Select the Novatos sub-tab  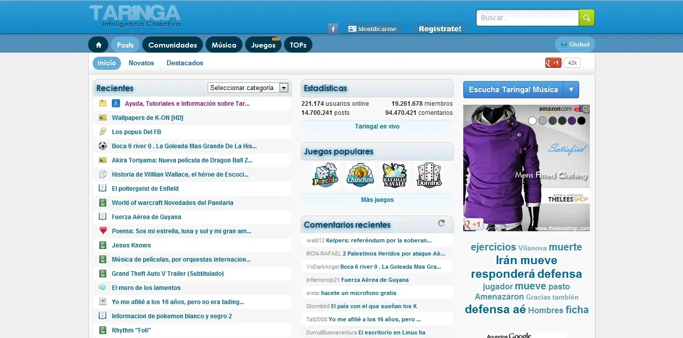click(x=141, y=63)
